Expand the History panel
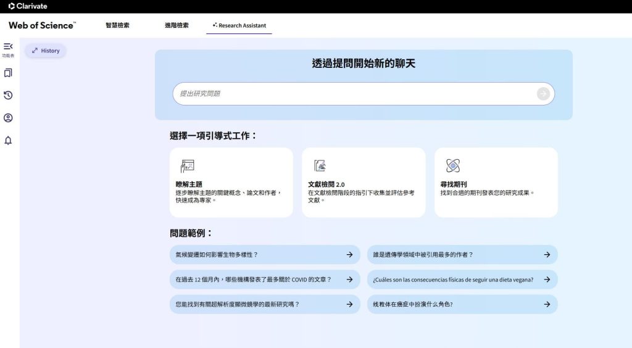 tap(46, 51)
